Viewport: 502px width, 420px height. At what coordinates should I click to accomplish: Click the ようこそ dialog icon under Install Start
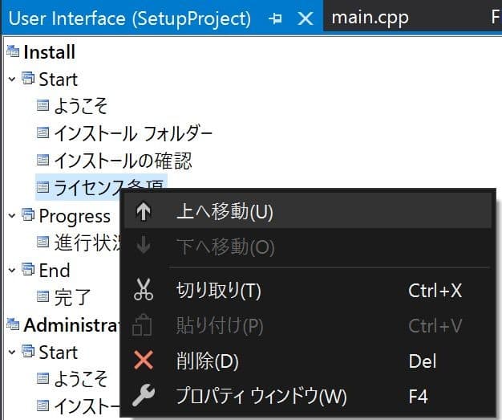click(x=43, y=106)
